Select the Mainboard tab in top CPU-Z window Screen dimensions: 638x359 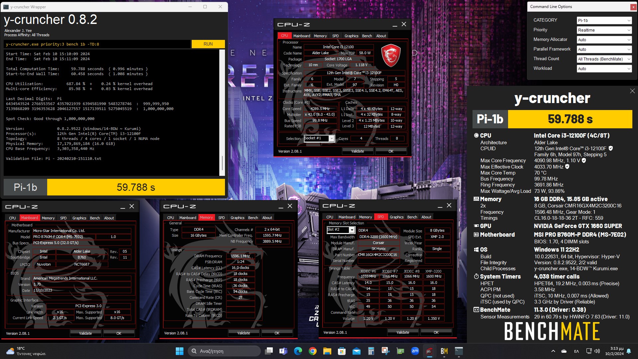302,36
